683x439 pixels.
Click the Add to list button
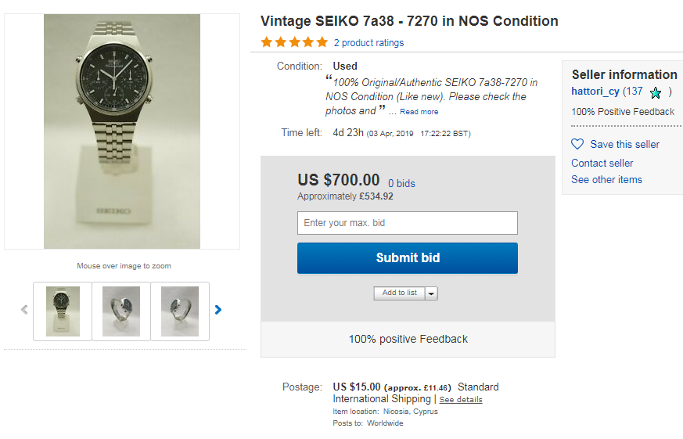pos(400,293)
